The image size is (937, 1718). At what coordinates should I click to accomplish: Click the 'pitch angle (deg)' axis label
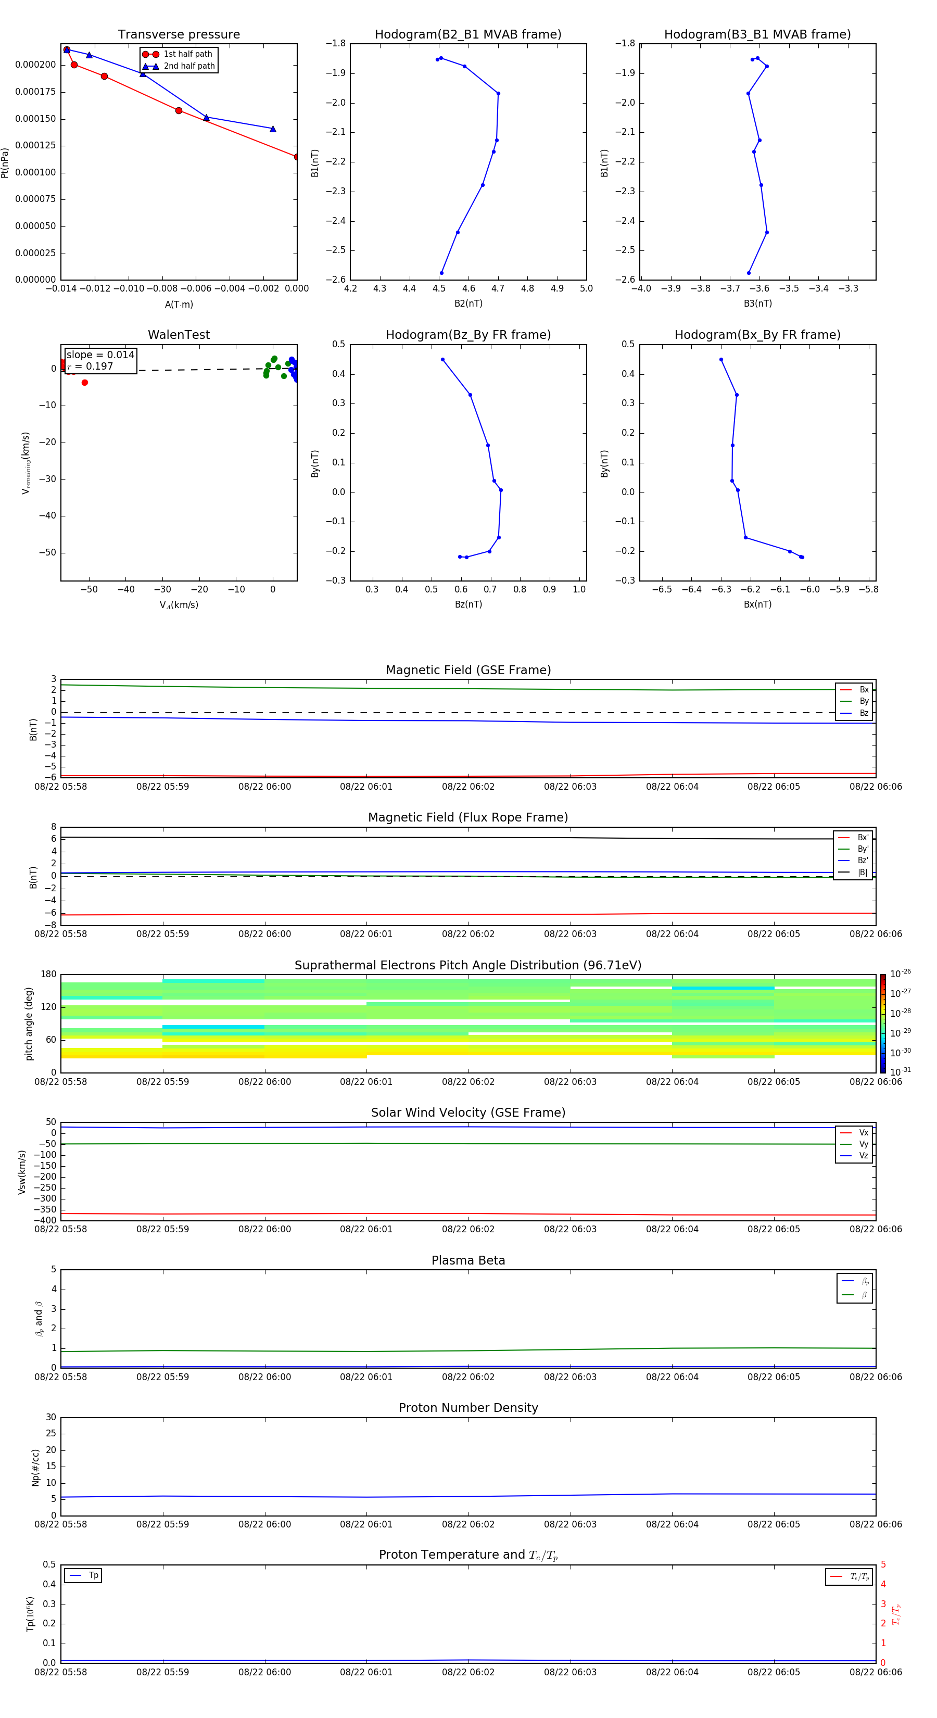[x=29, y=1024]
